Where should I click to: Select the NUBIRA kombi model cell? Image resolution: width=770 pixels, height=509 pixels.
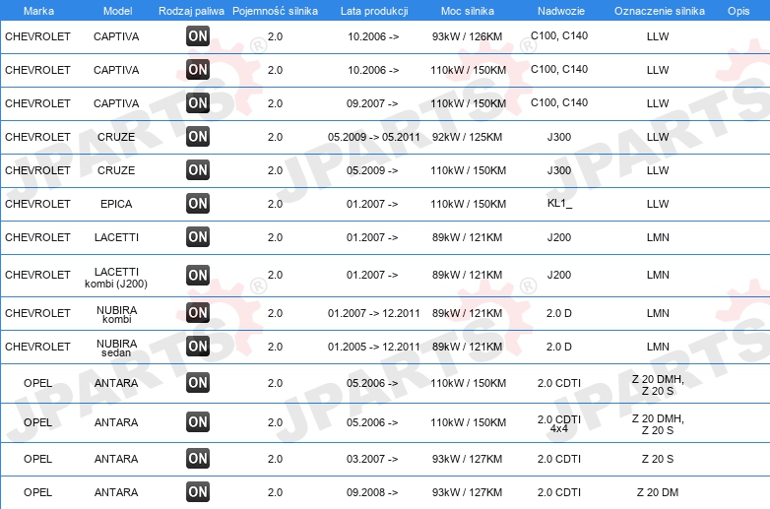(116, 314)
